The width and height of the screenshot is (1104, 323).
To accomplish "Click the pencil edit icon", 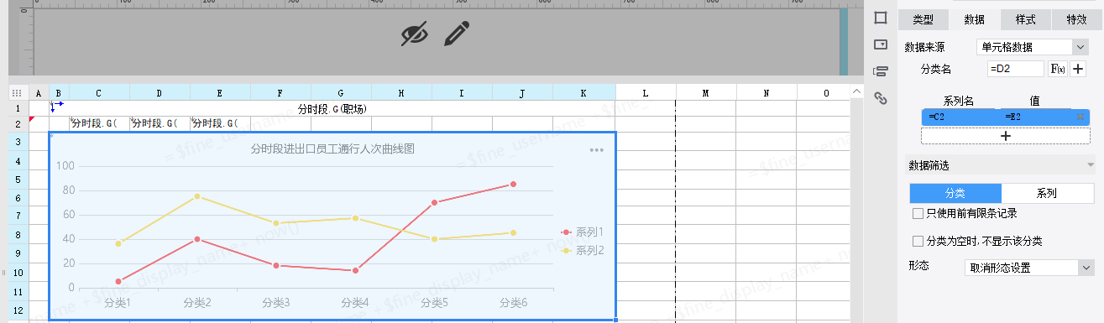I will click(456, 34).
